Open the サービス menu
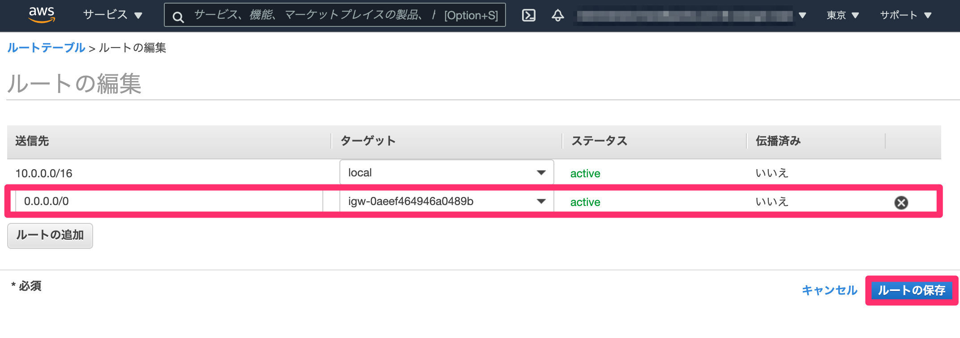 113,15
